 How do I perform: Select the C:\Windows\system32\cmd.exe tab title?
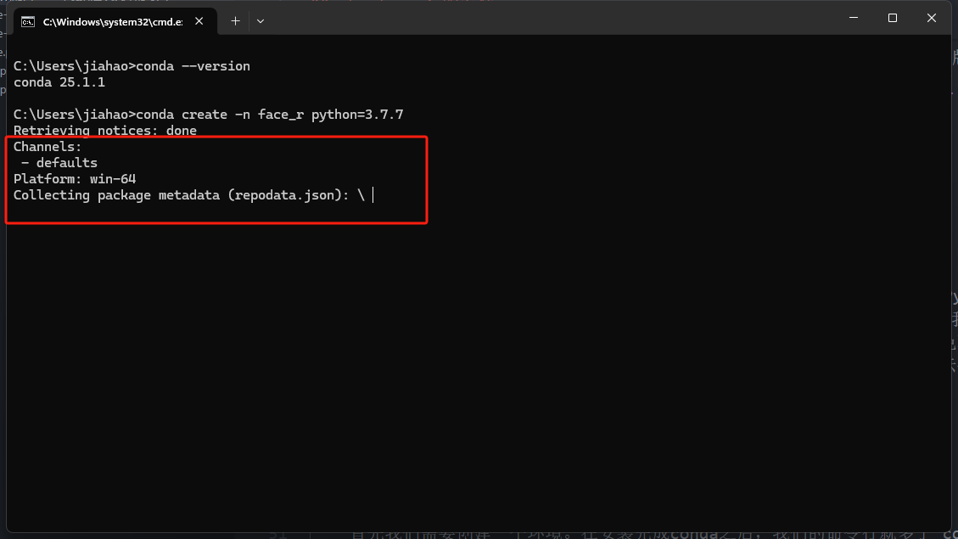pos(112,21)
